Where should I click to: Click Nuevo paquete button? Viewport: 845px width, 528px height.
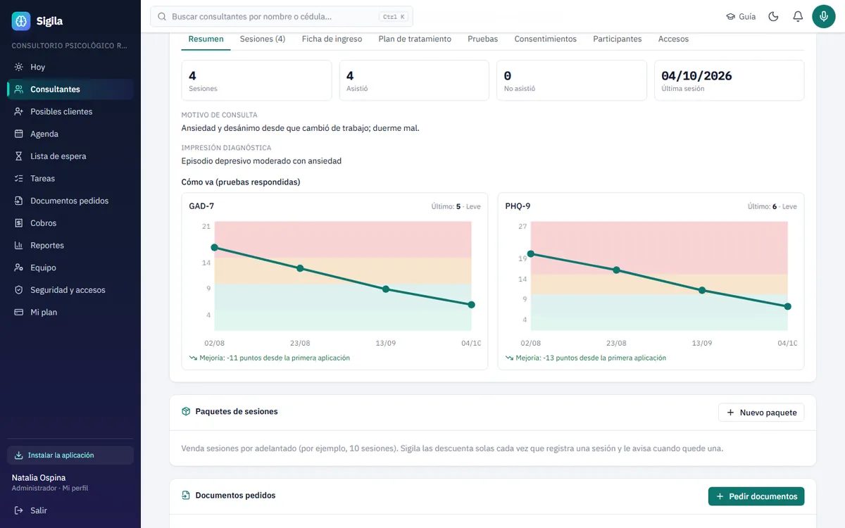pyautogui.click(x=761, y=413)
